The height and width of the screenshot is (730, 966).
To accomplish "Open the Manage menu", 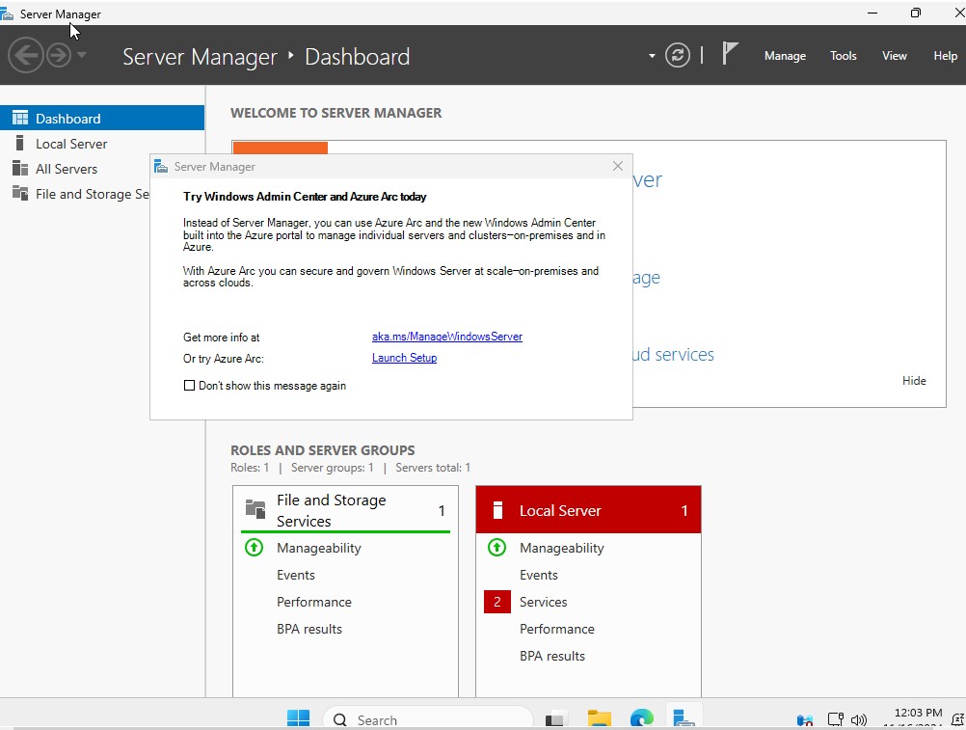I will (785, 56).
